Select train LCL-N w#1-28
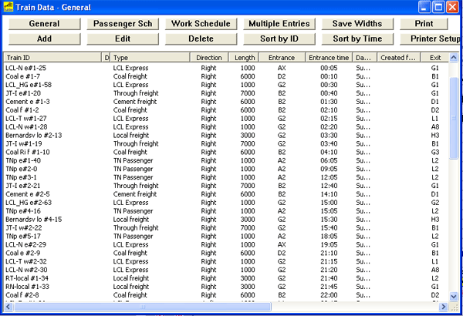The image size is (463, 316). pyautogui.click(x=26, y=127)
